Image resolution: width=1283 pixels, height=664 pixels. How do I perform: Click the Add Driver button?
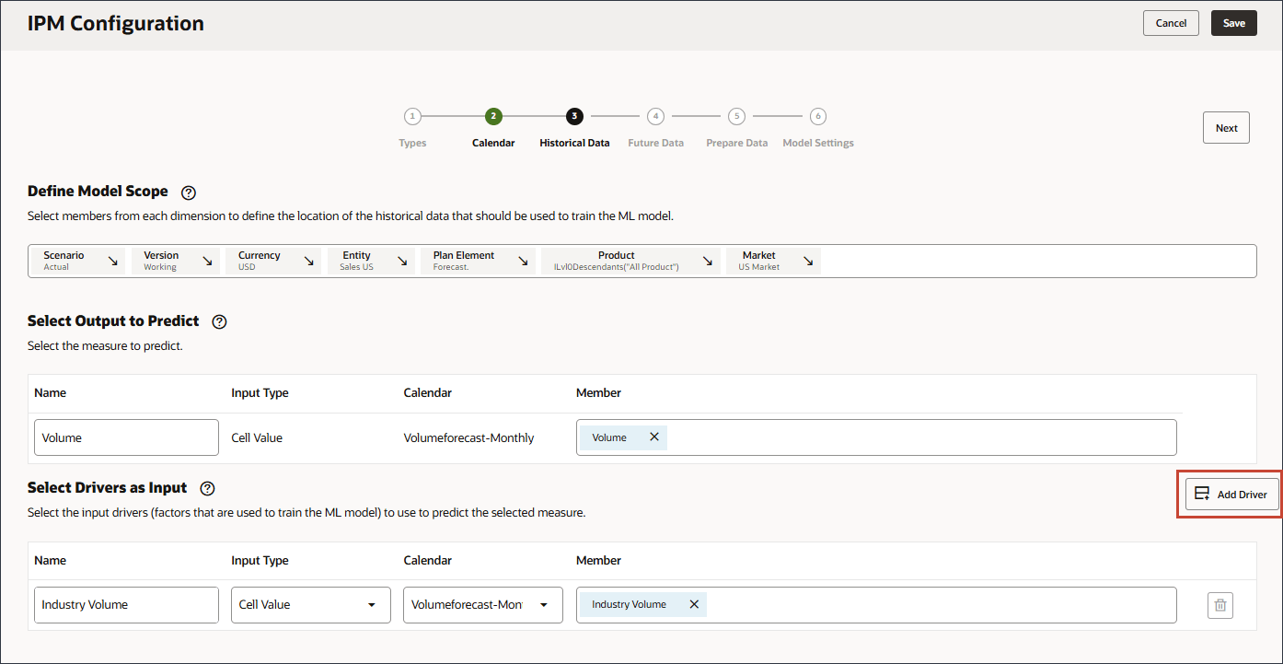pos(1231,495)
